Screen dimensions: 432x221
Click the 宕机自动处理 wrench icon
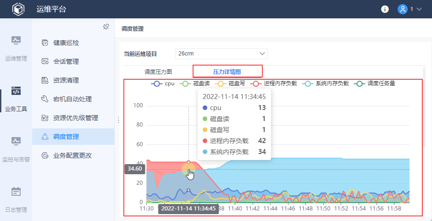45,99
